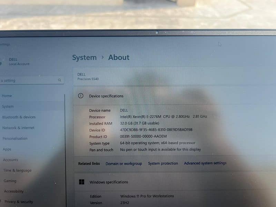Click the DELL Precision 5540 card
This screenshot has height=207, width=276.
click(x=175, y=77)
